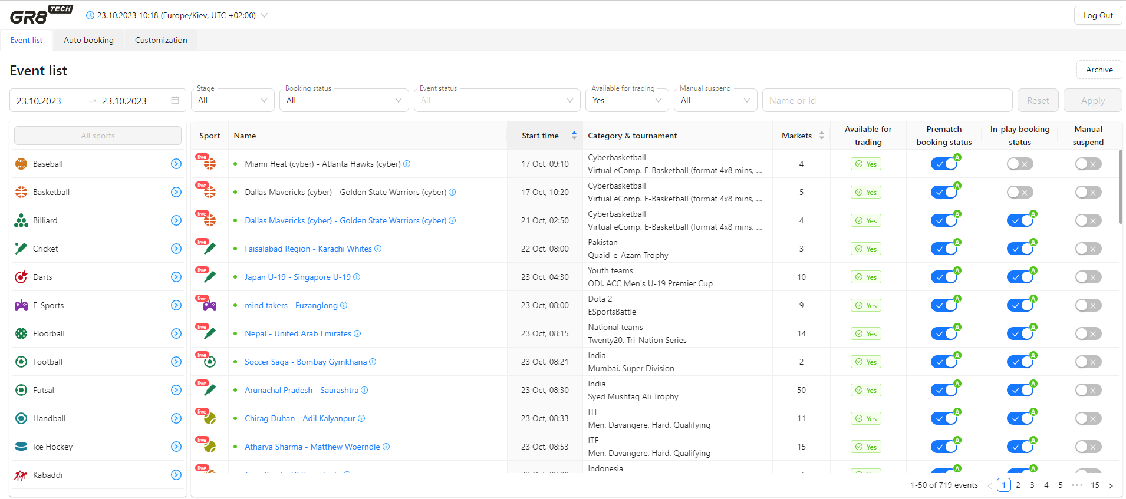1126x499 pixels.
Task: Go to next page of events
Action: coord(1111,485)
